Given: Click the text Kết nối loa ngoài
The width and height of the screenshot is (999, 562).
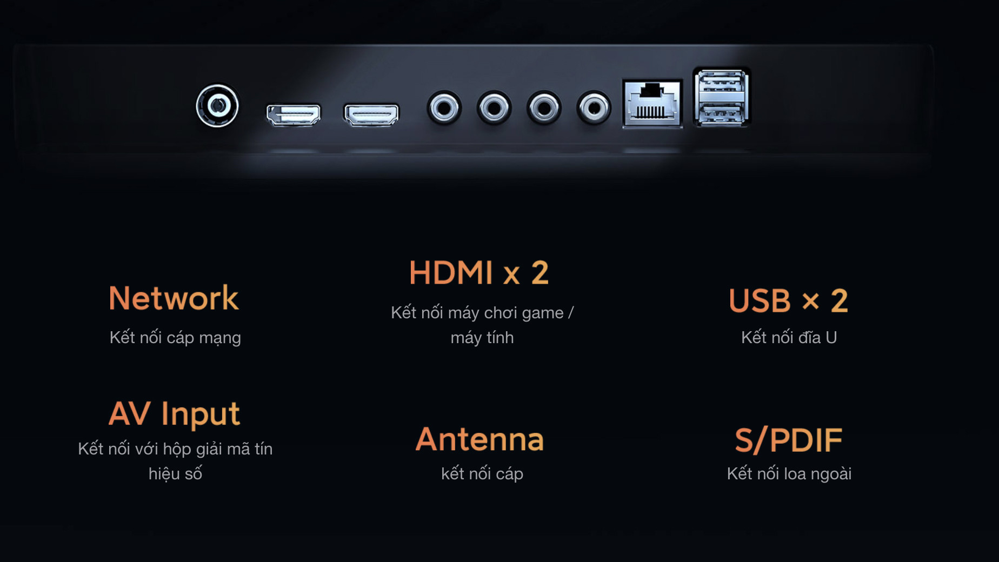Looking at the screenshot, I should 789,474.
